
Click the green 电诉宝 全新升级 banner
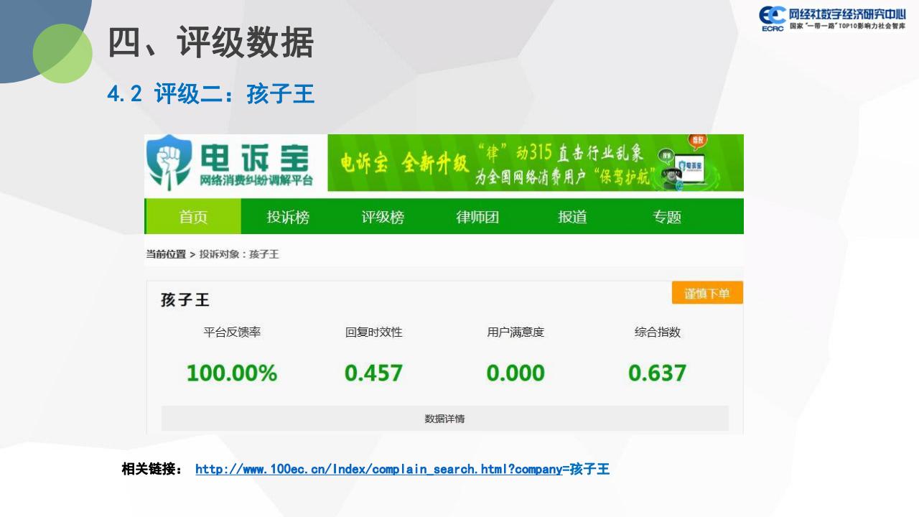pos(536,163)
